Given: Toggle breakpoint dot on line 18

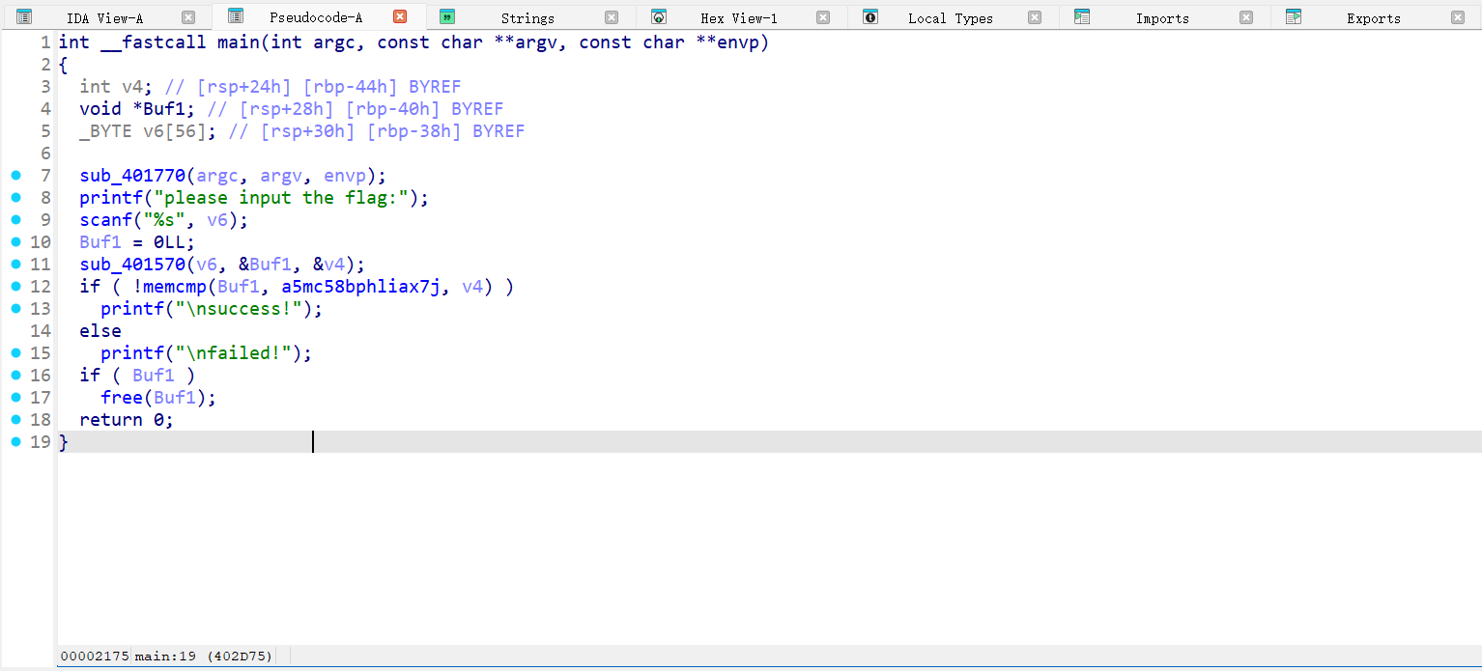Looking at the screenshot, I should tap(15, 420).
